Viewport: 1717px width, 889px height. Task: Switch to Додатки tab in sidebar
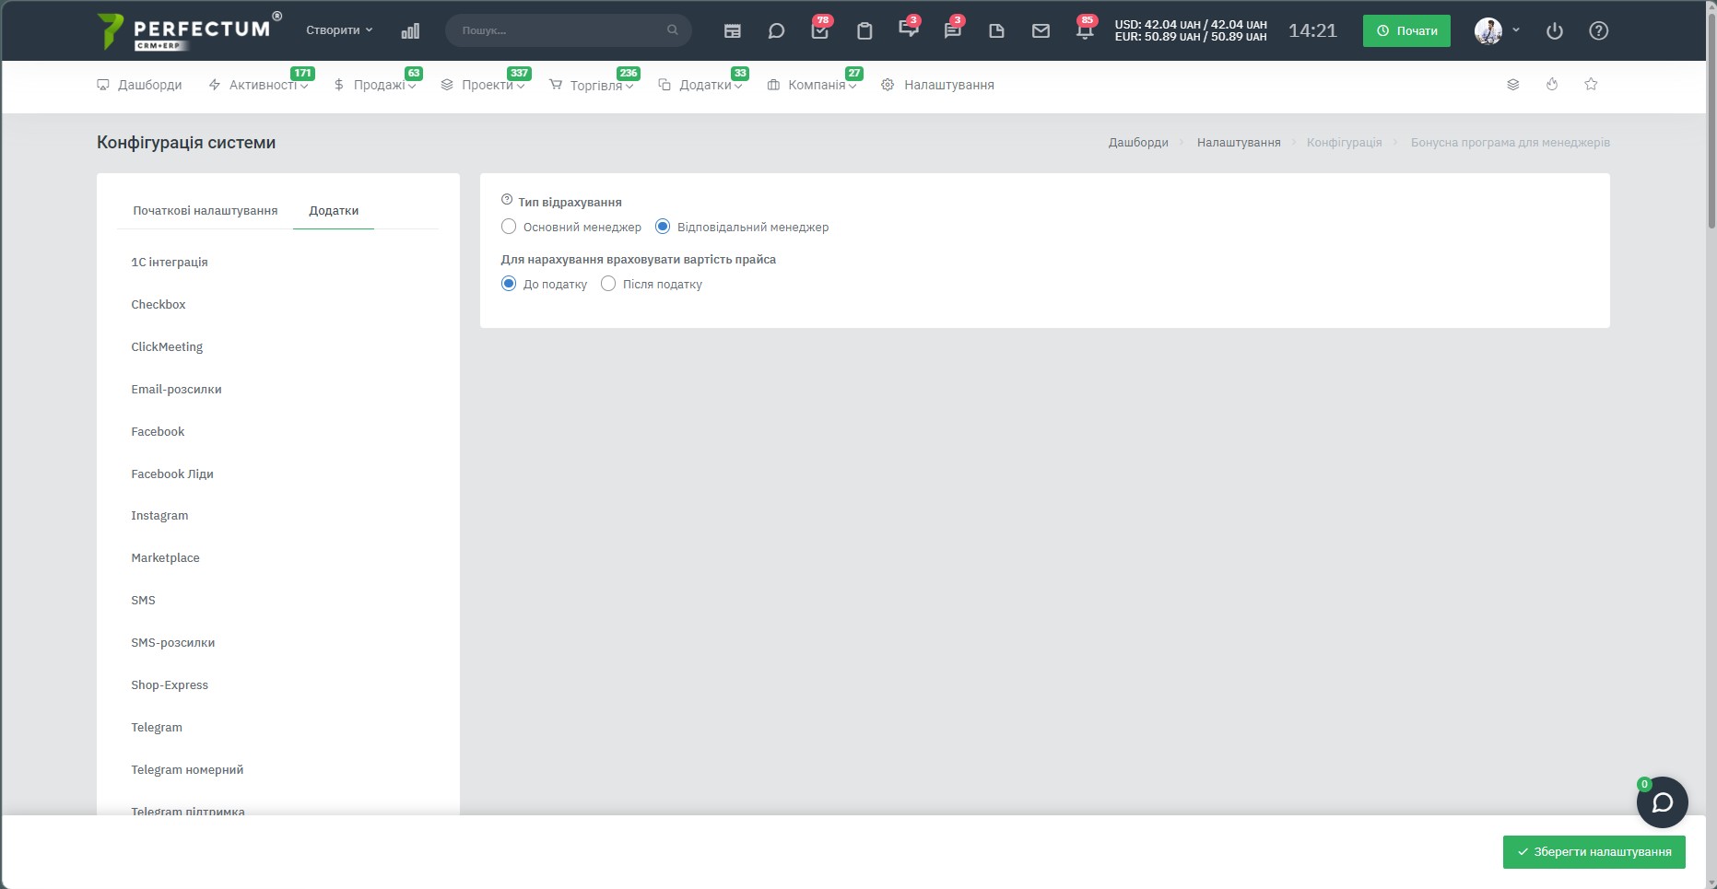coord(334,211)
